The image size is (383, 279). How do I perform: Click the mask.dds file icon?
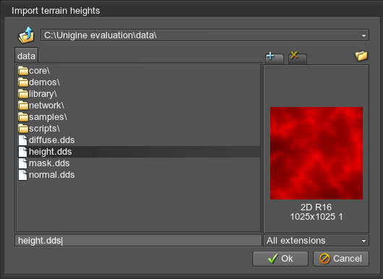(x=22, y=163)
